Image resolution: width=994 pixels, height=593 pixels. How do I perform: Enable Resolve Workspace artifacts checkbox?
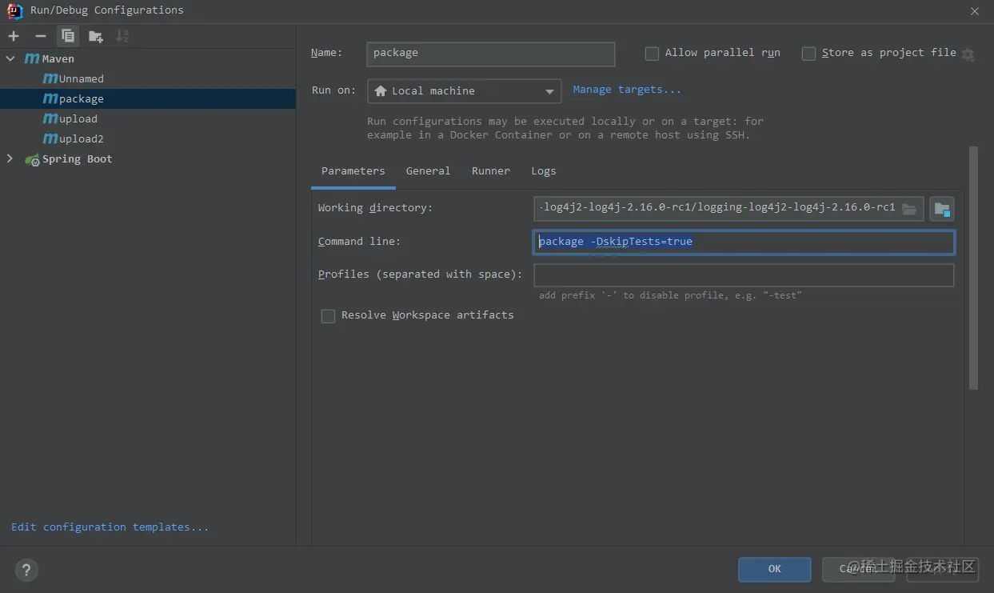328,316
